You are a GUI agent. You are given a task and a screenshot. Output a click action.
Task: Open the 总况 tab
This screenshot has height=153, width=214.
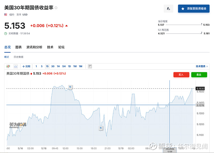[7, 47]
